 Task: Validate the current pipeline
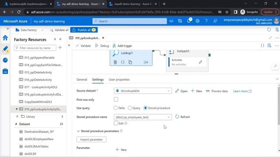click(83, 46)
